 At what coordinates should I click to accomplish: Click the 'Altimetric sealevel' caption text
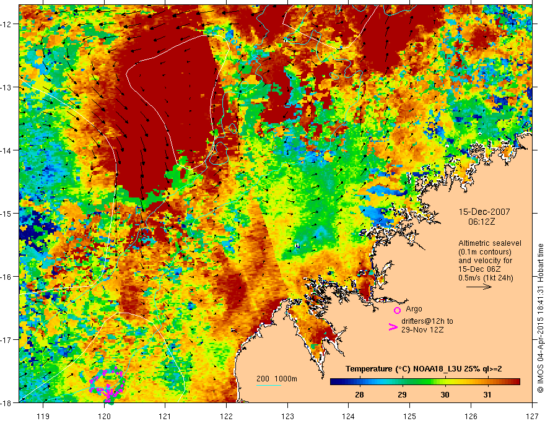(x=490, y=243)
